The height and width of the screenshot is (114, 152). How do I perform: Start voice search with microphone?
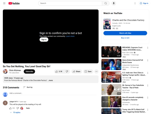pyautogui.click(x=114, y=3)
